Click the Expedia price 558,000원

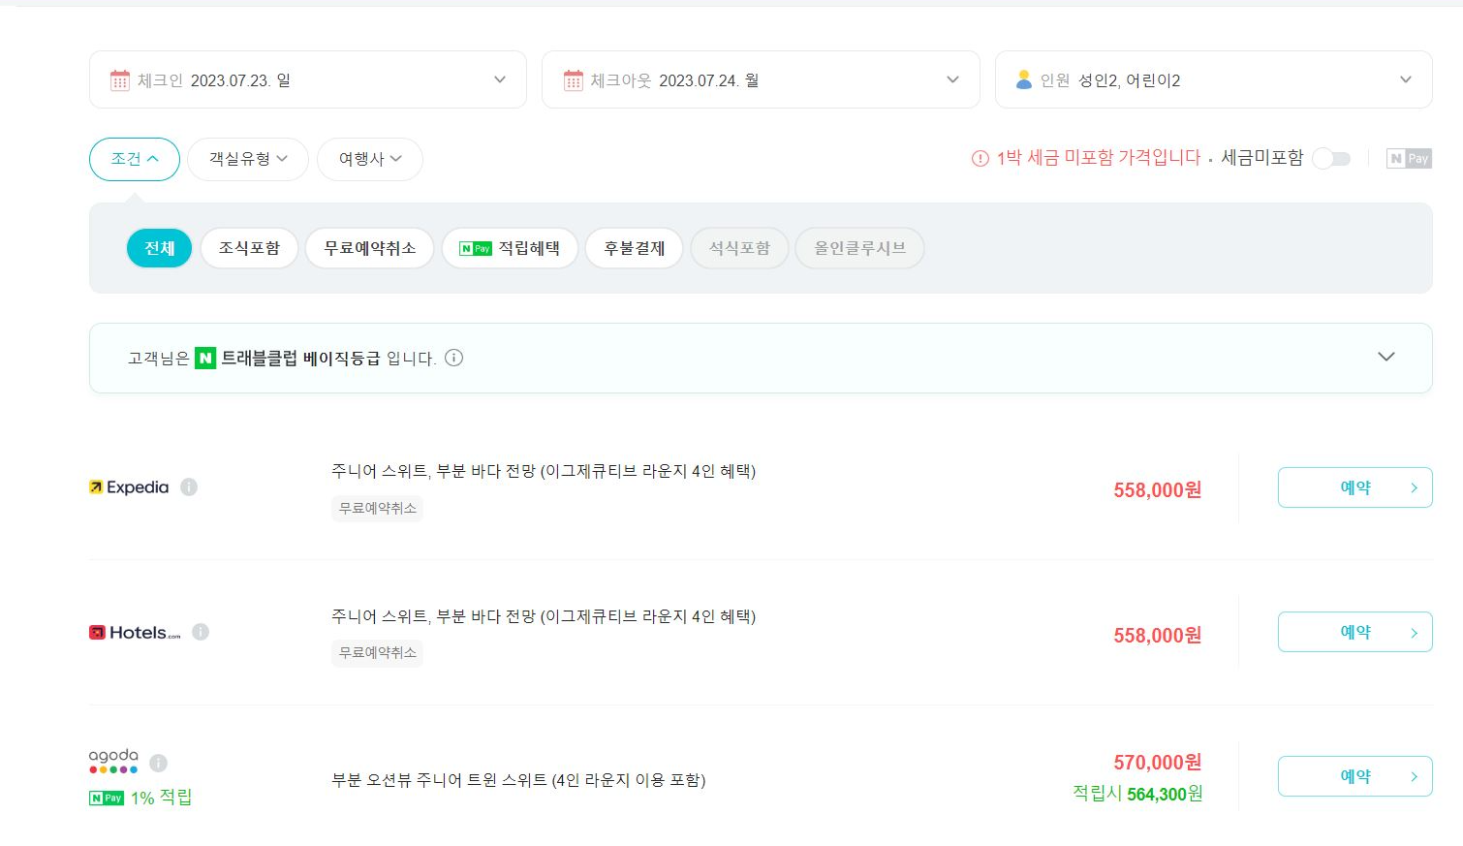(1158, 490)
